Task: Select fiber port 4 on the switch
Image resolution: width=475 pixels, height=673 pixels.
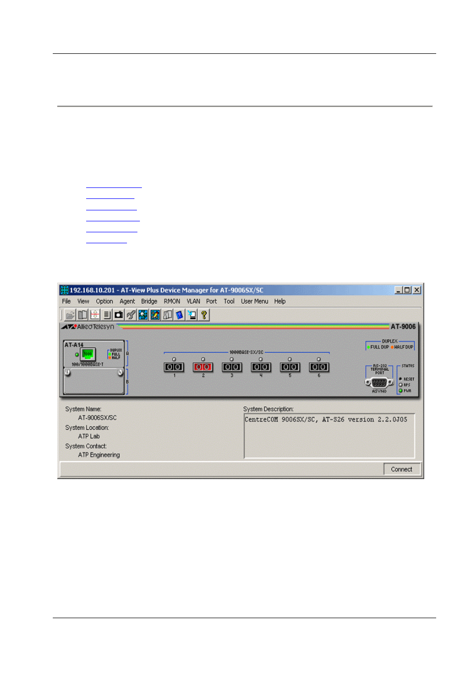Action: pos(261,367)
